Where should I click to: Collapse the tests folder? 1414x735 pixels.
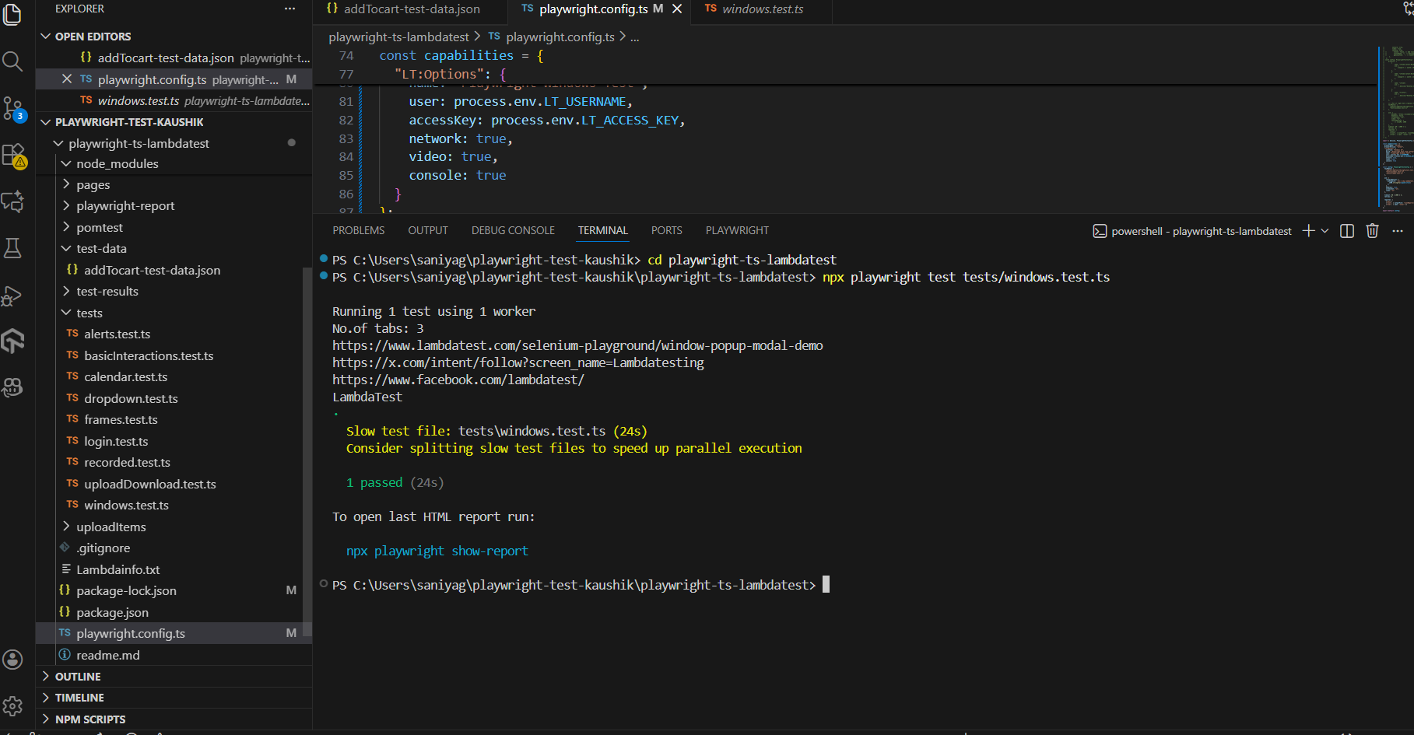pos(89,313)
